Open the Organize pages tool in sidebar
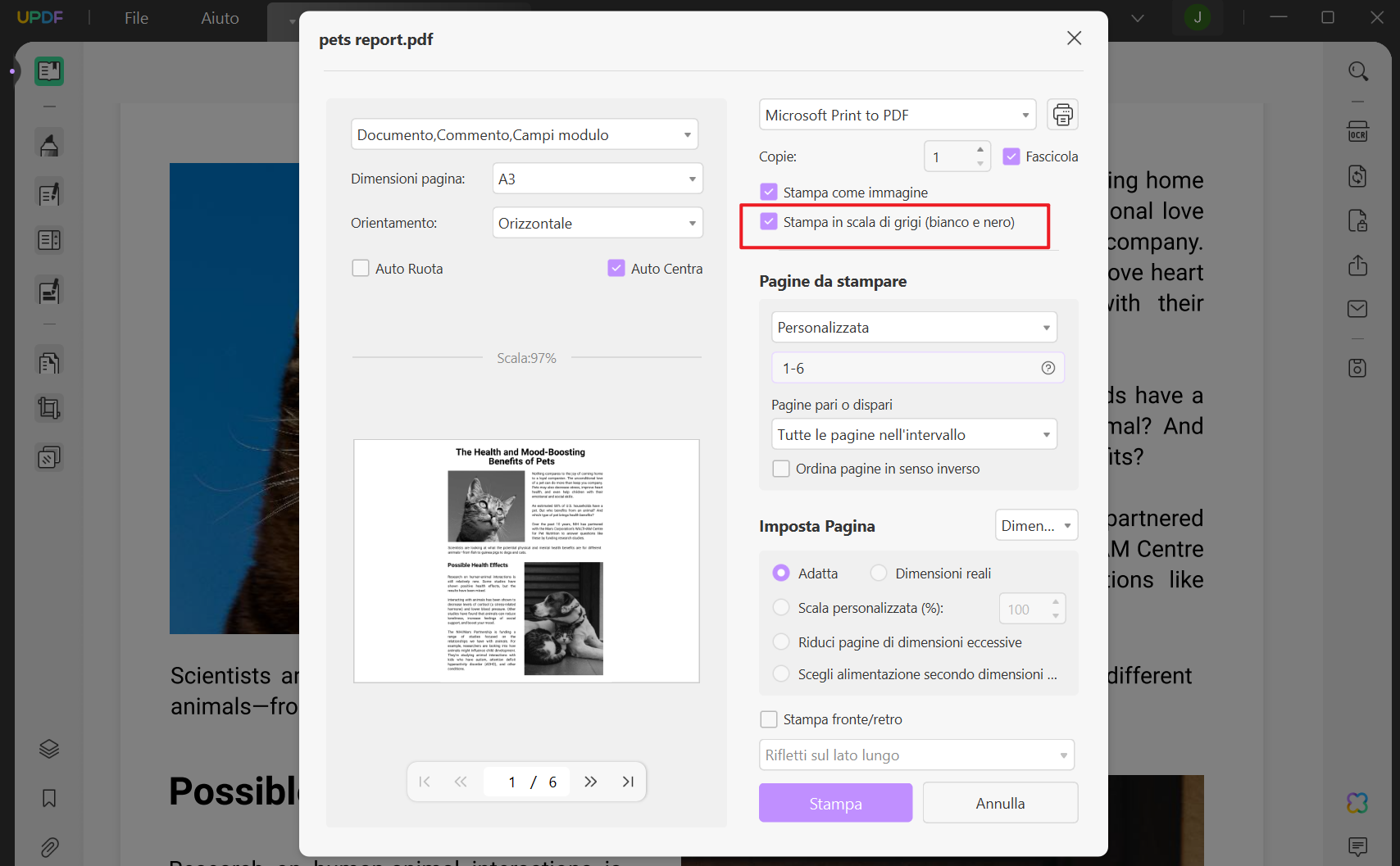Screen dimensions: 1400x866 (49, 362)
